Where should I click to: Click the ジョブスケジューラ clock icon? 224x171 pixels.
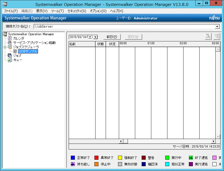(10, 47)
